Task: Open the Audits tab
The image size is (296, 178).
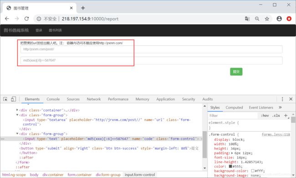Action: (x=208, y=99)
